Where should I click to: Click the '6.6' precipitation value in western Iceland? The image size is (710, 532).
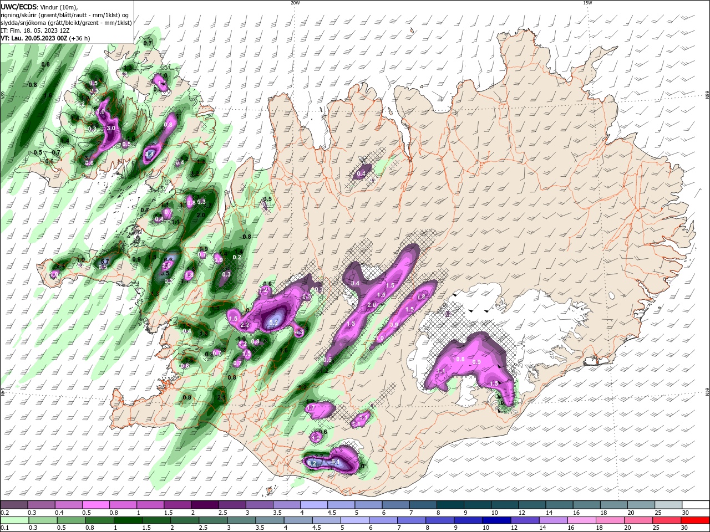pyautogui.click(x=169, y=259)
